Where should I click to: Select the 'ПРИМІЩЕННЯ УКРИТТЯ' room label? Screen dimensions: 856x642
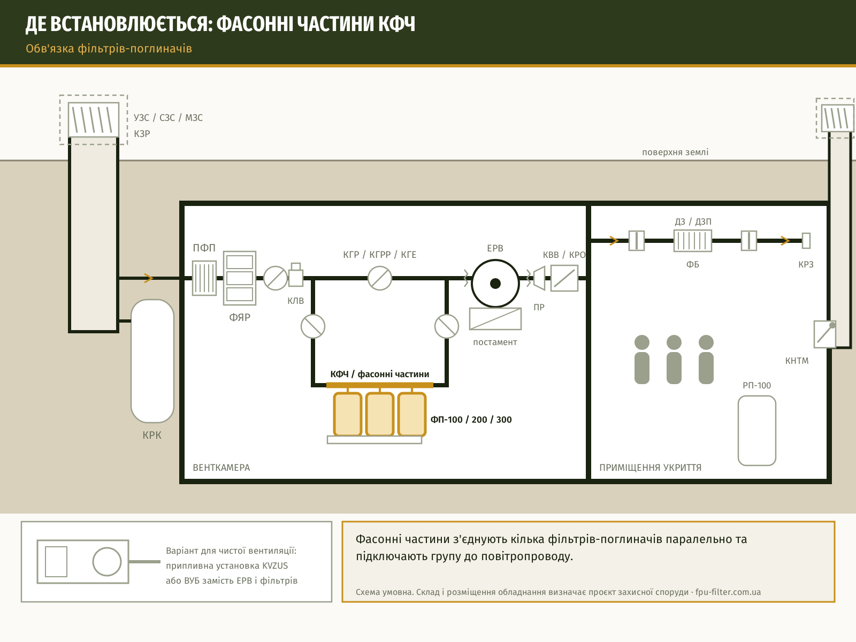pyautogui.click(x=651, y=468)
